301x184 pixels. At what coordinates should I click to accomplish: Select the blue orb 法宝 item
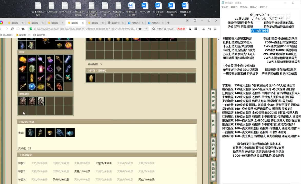click(32, 87)
